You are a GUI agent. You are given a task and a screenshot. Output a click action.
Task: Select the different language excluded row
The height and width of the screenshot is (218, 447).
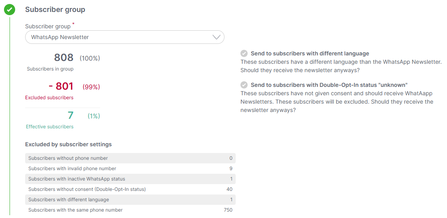[130, 200]
